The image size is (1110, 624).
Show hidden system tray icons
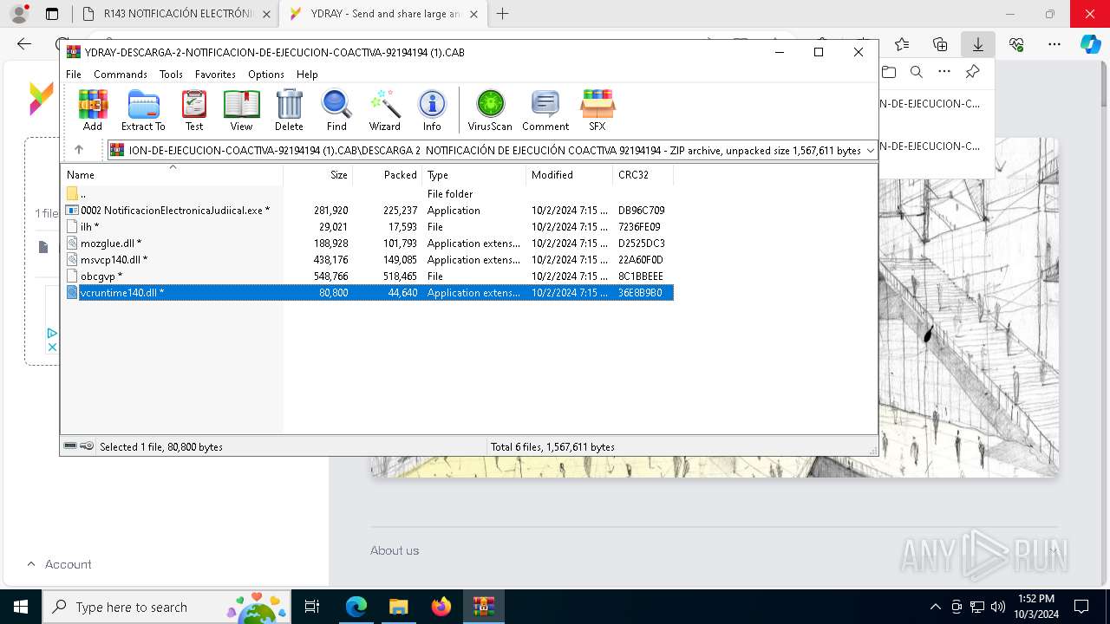[935, 607]
